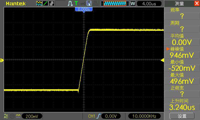Close the measurement panel with the X
This screenshot has height=120, width=200.
tap(196, 3)
